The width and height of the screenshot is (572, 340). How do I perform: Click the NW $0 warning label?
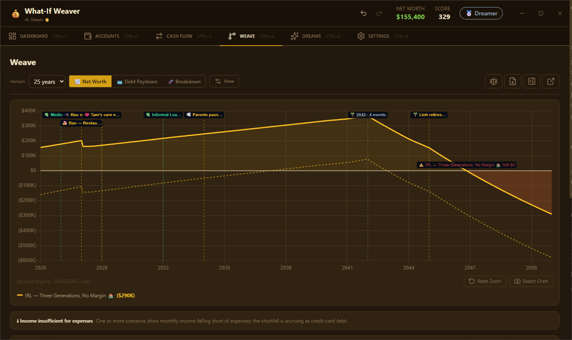[x=467, y=165]
